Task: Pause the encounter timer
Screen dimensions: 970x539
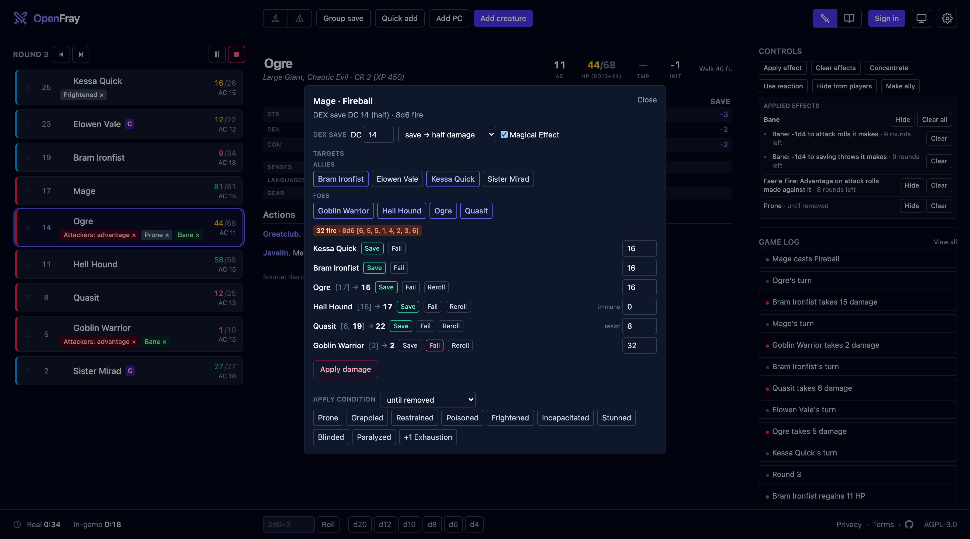Action: tap(217, 54)
